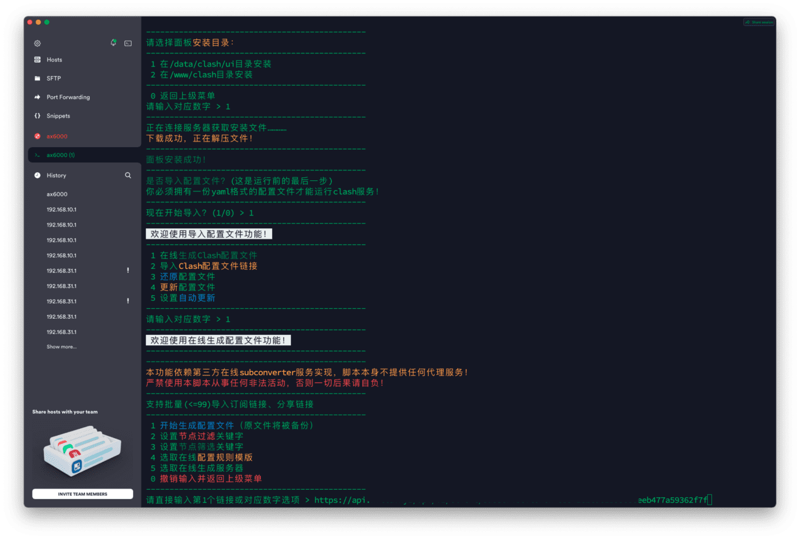
Task: Open Termius settings gear
Action: (37, 43)
